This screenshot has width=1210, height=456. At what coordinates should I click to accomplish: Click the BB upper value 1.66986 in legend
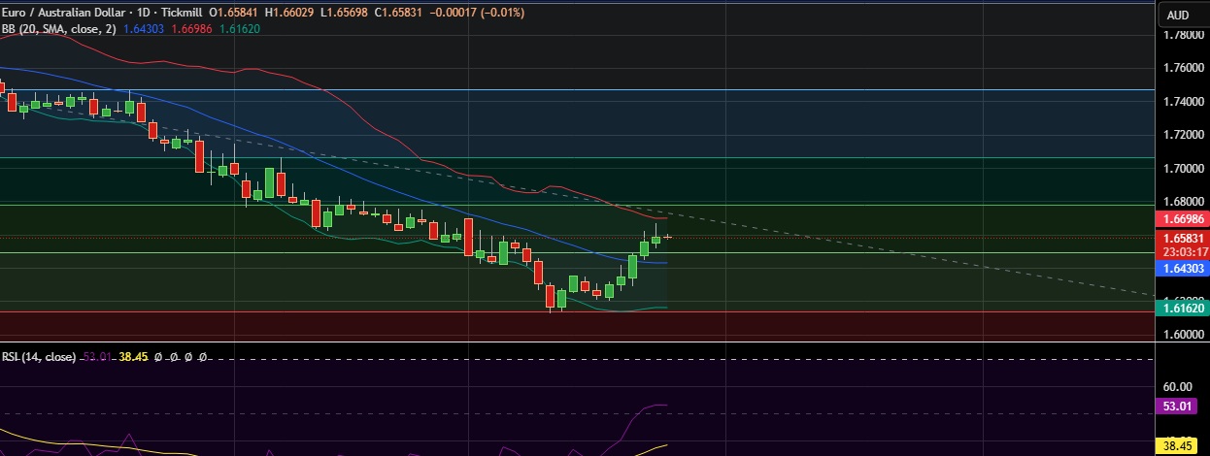190,29
